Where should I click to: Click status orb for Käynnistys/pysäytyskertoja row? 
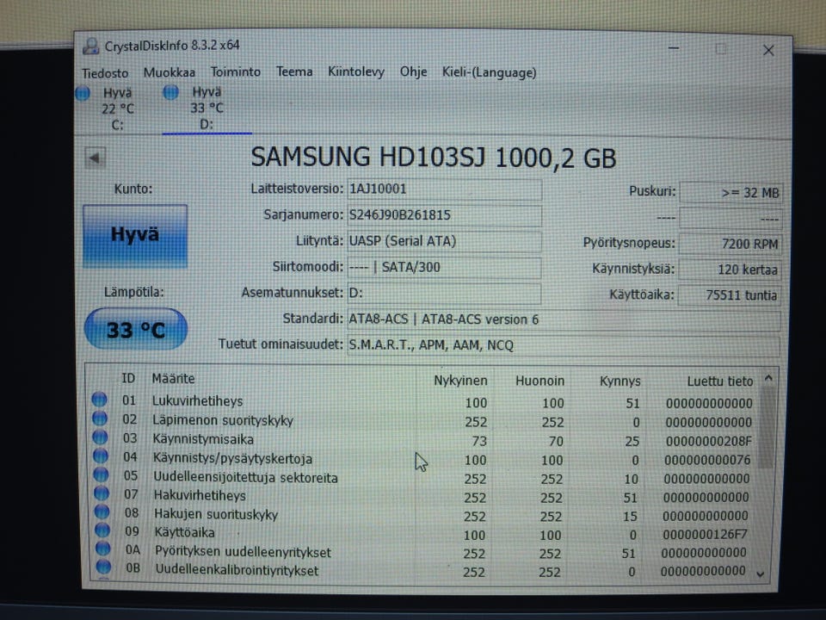click(101, 456)
